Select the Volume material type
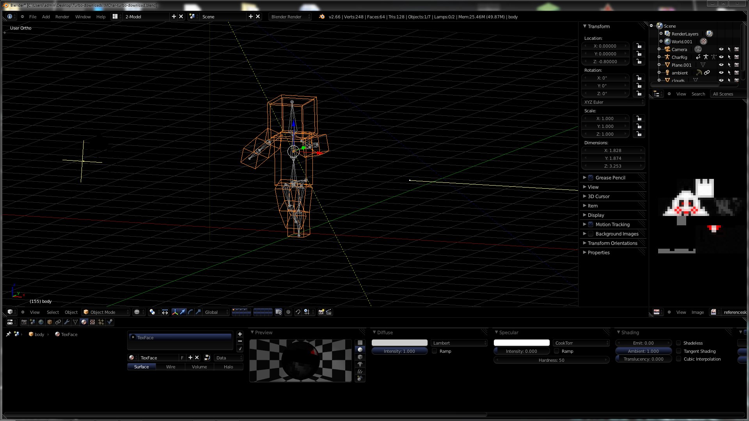This screenshot has height=421, width=749. coord(199,367)
